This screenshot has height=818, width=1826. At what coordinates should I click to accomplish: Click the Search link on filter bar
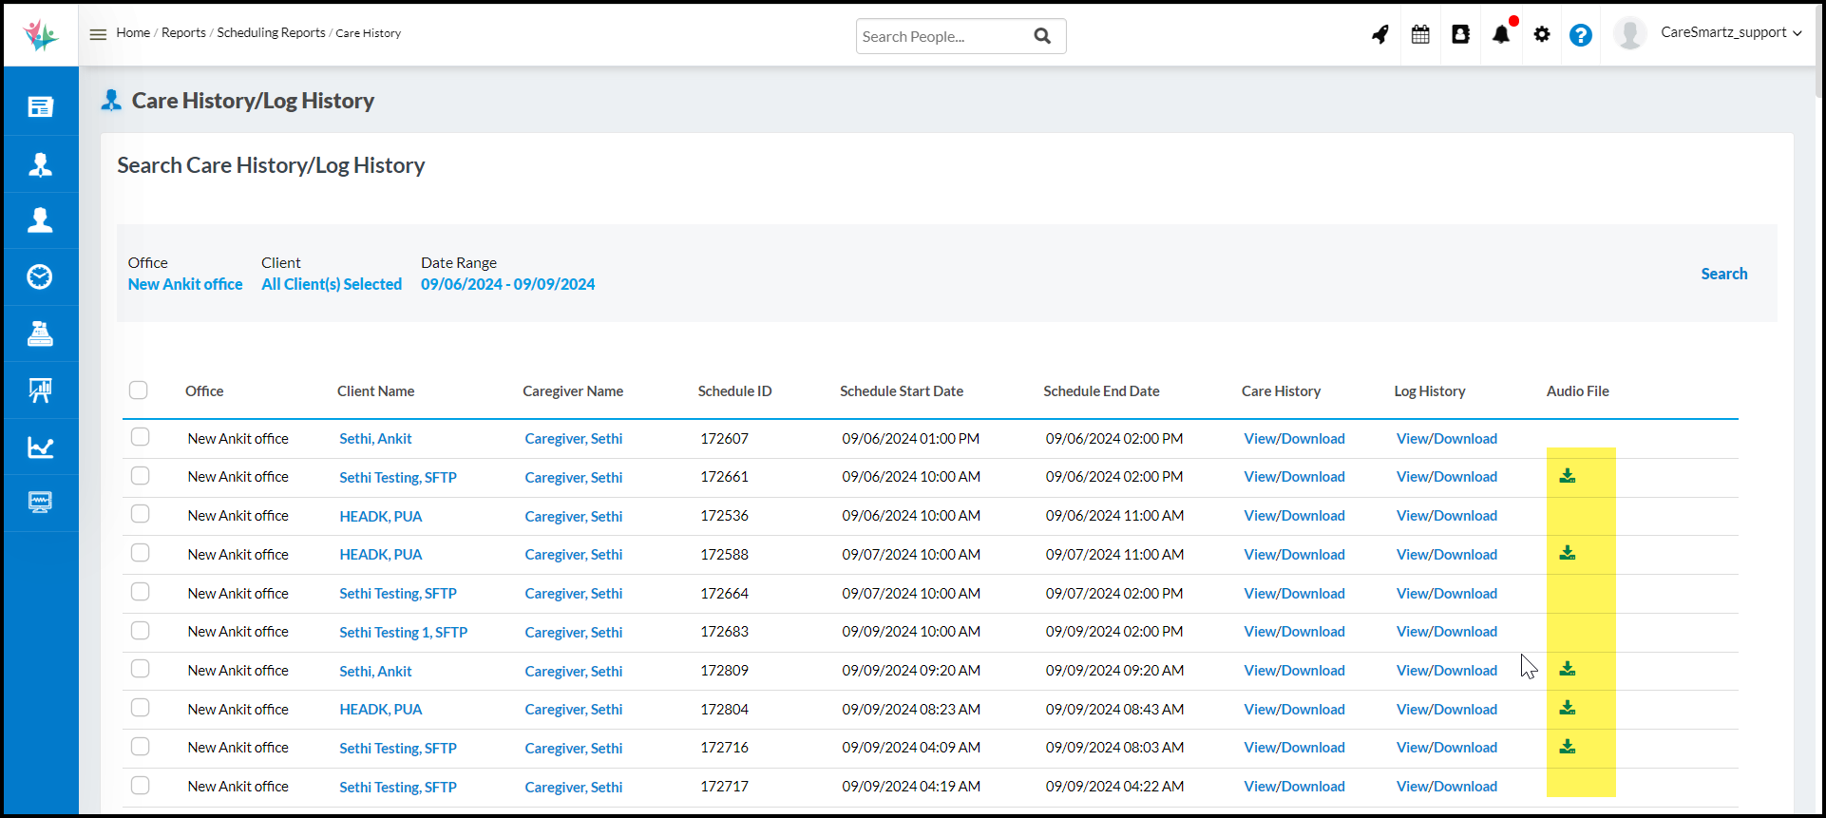tap(1723, 274)
